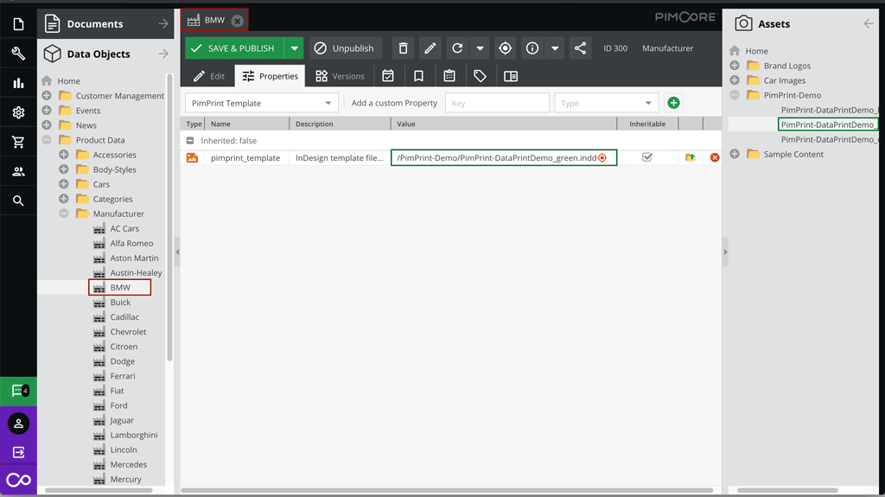Open the notifications chat icon
The height and width of the screenshot is (497, 885).
18,391
